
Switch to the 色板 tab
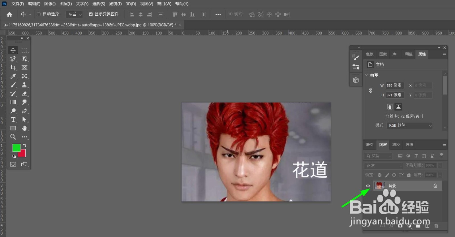(x=370, y=54)
